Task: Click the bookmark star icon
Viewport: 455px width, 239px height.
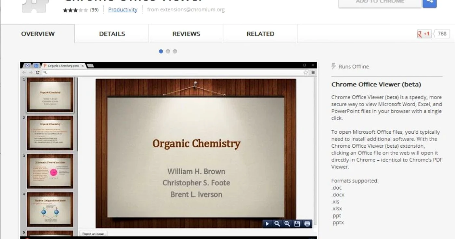Action: tap(305, 73)
